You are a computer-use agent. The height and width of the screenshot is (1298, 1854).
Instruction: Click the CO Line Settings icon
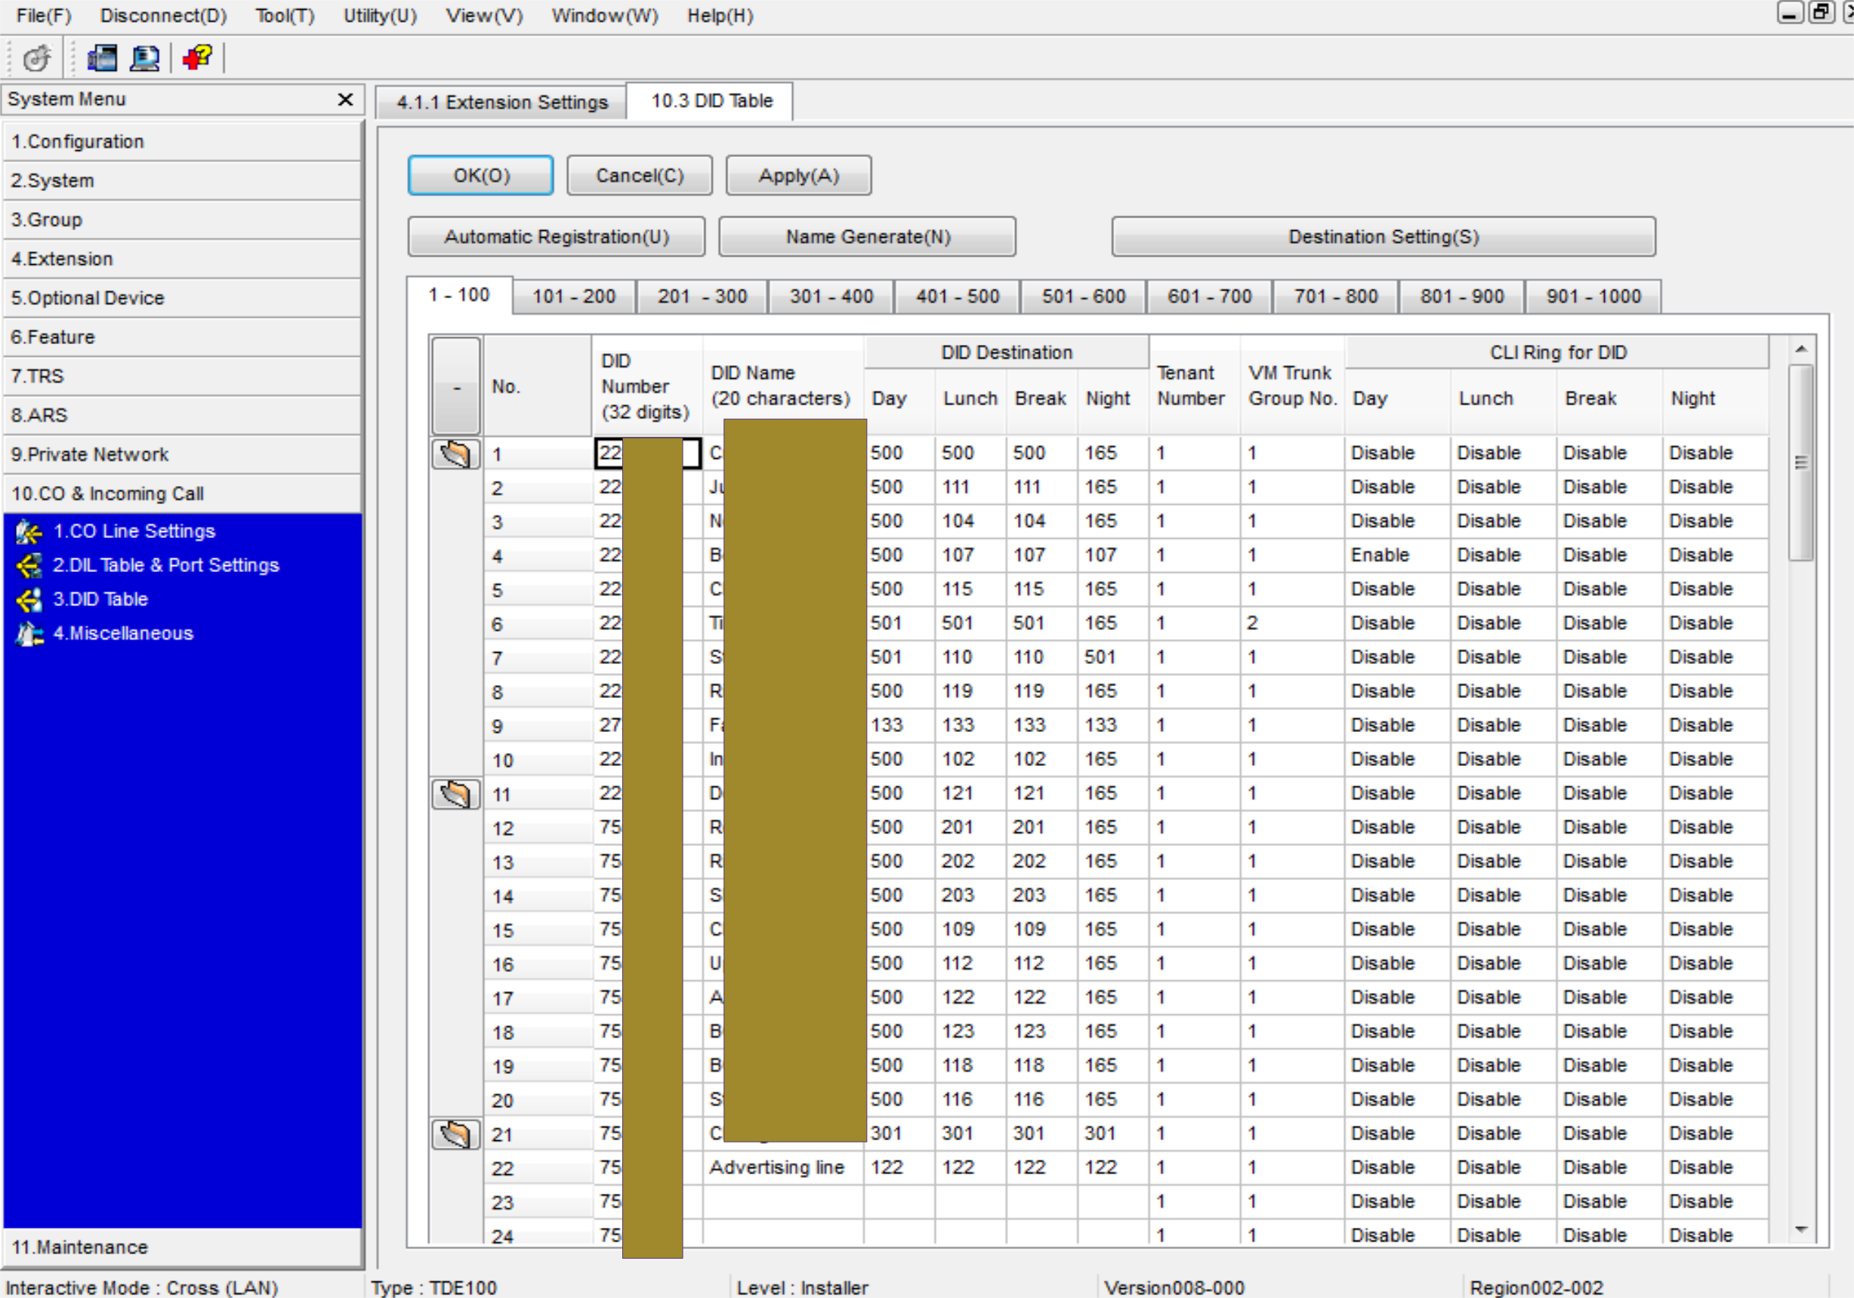(29, 531)
